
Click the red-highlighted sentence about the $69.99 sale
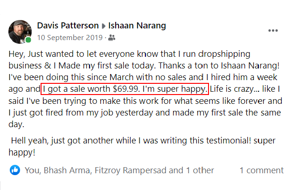click(125, 89)
